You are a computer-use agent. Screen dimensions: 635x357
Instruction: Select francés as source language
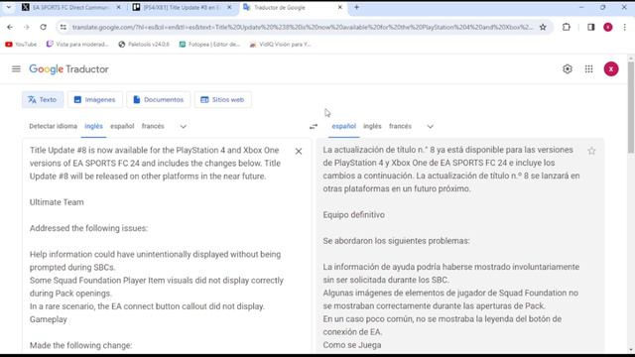coord(153,126)
